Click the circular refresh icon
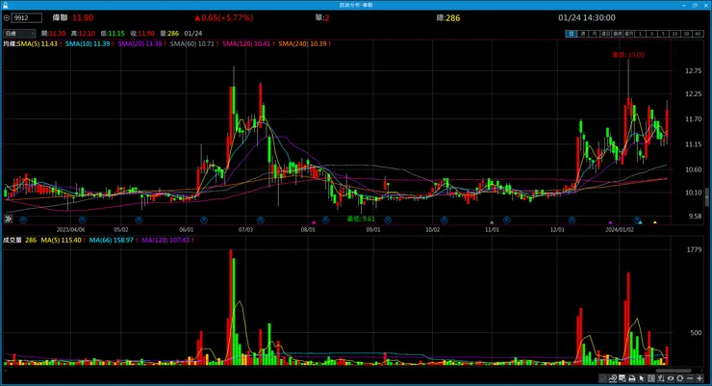This screenshot has height=386, width=712. [x=680, y=378]
